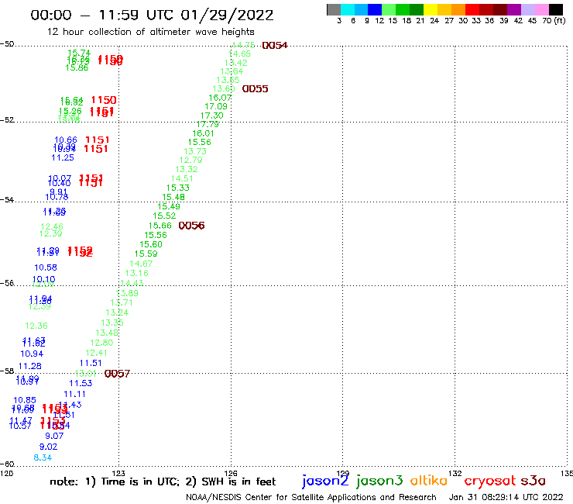Click the wave height value '11.11'
The image size is (573, 504).
[x=74, y=395]
